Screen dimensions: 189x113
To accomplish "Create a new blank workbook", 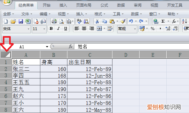I will pos(6,21).
